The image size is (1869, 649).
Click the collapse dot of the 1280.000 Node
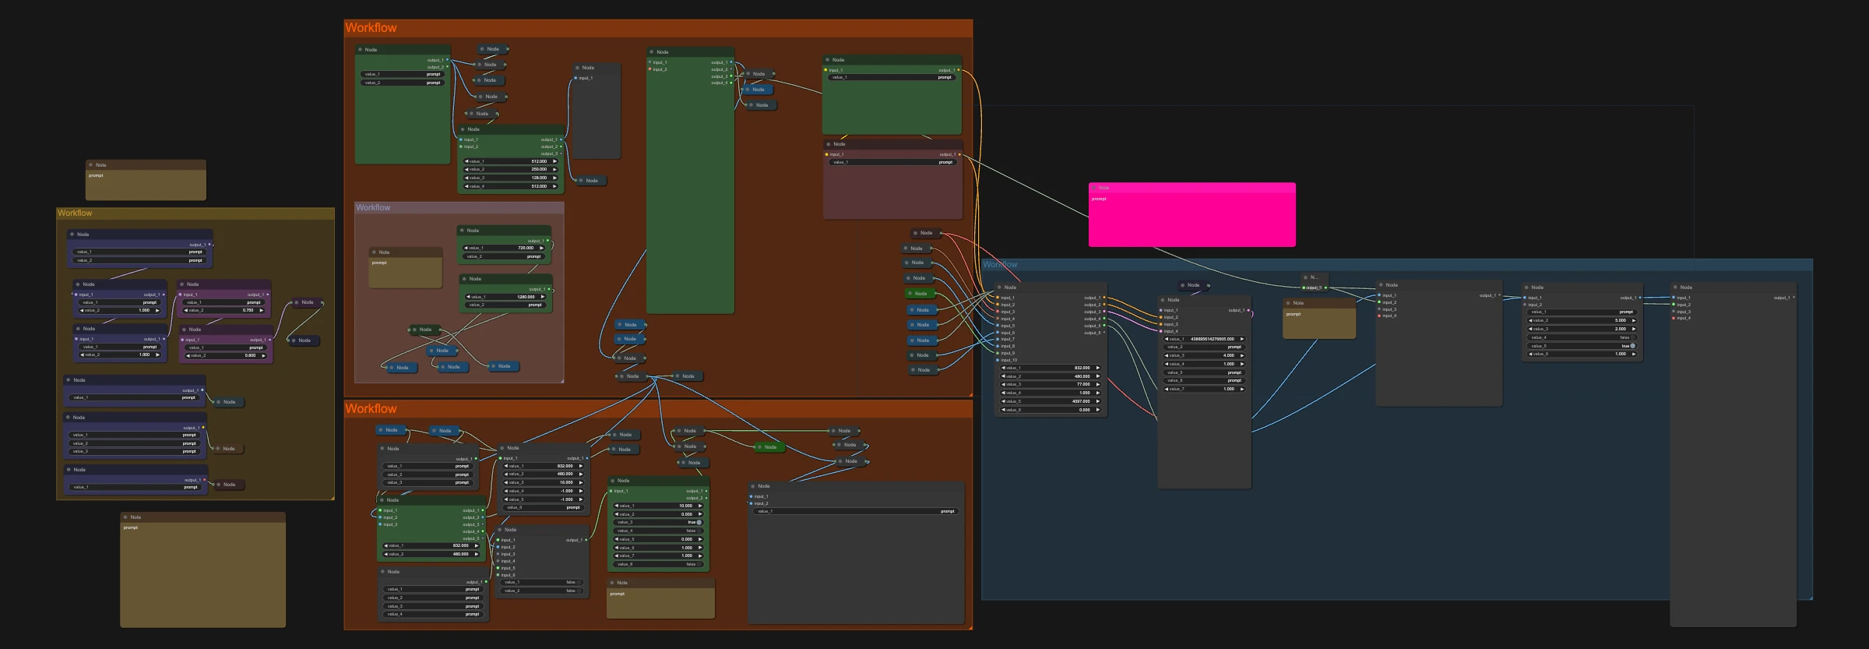464,279
